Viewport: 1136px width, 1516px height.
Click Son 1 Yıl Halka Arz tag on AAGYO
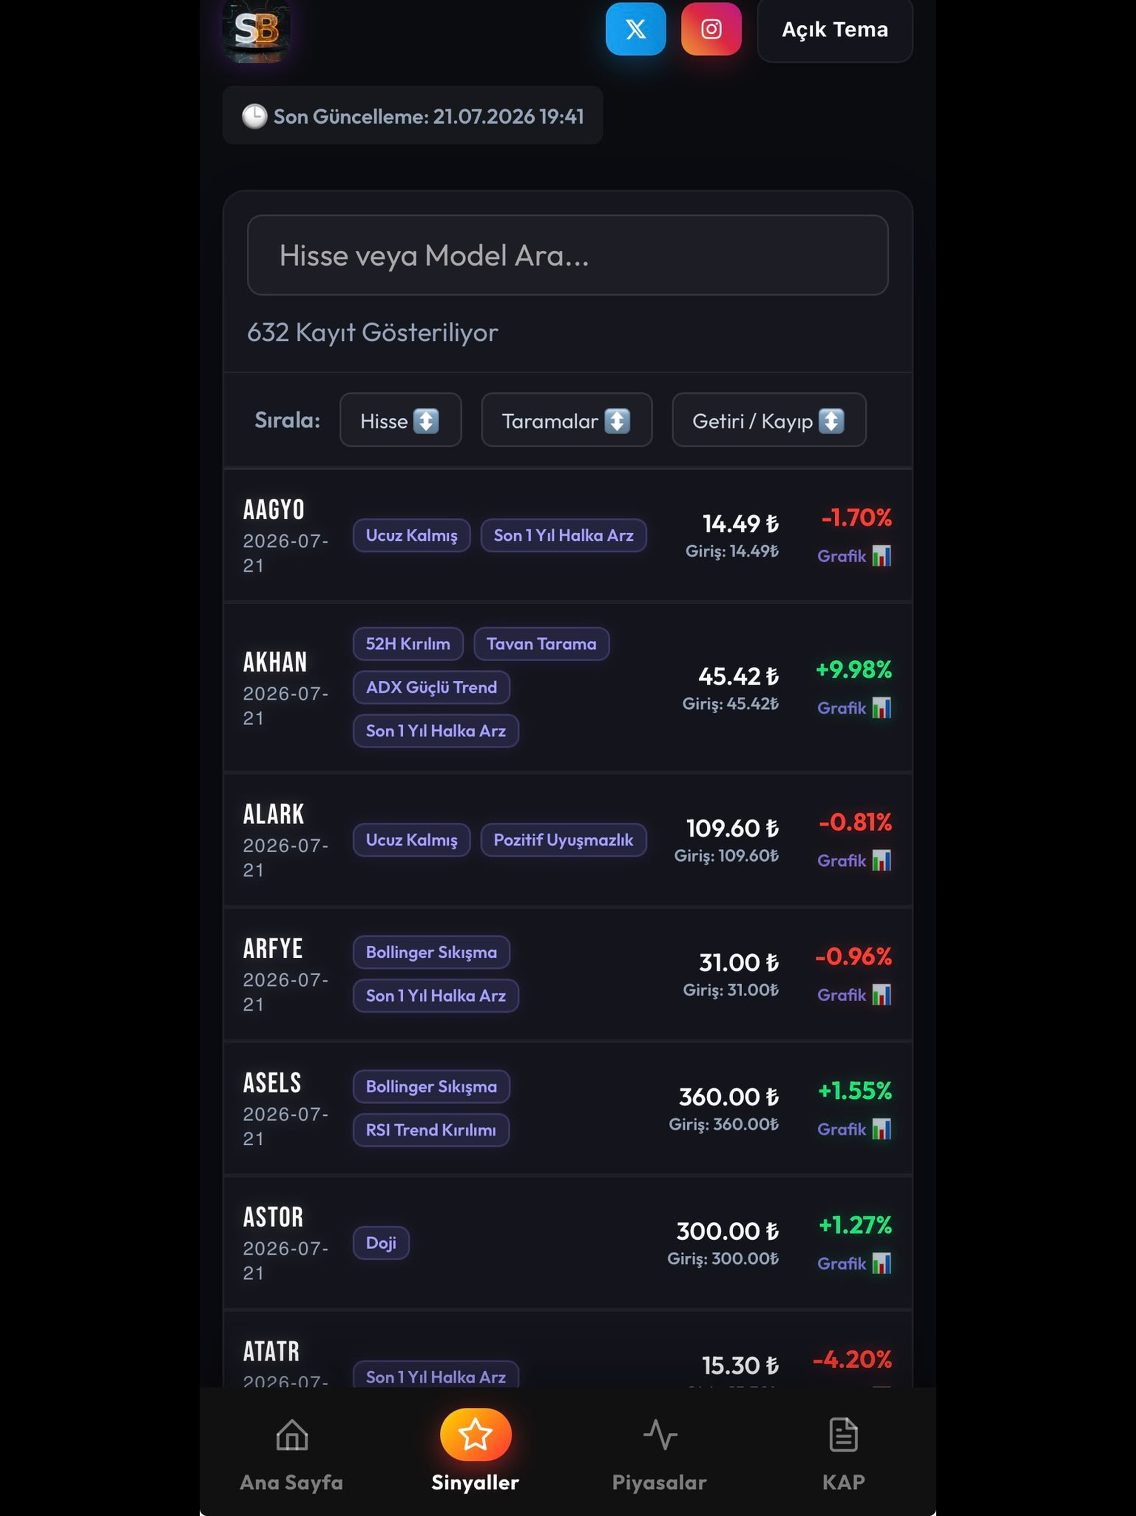click(x=563, y=535)
